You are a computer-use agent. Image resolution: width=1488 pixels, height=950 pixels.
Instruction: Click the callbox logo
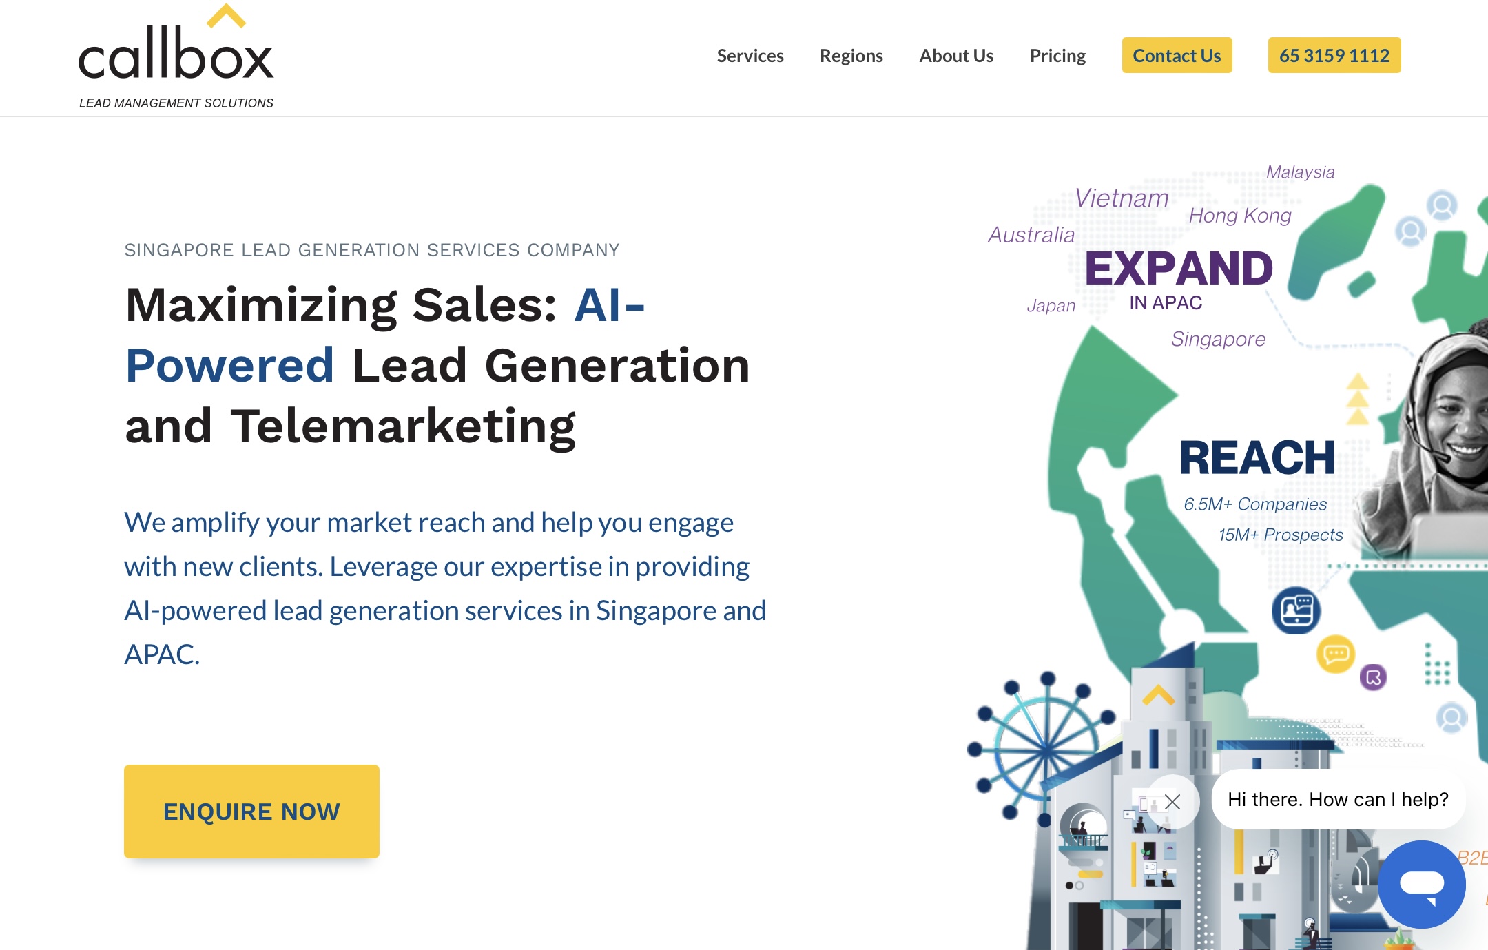coord(176,56)
